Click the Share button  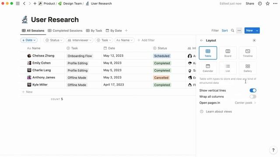tap(250, 3)
